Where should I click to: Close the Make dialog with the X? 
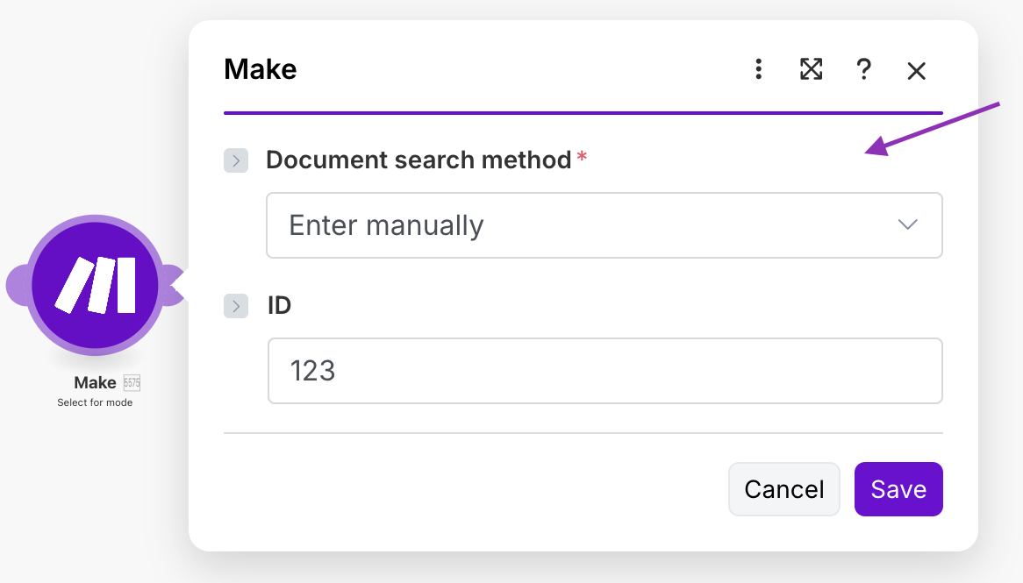pyautogui.click(x=917, y=71)
